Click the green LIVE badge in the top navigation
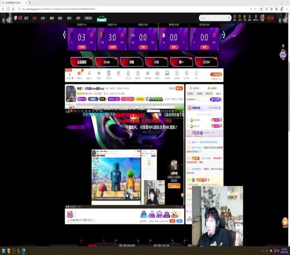290x255 pixels. [x=101, y=20]
